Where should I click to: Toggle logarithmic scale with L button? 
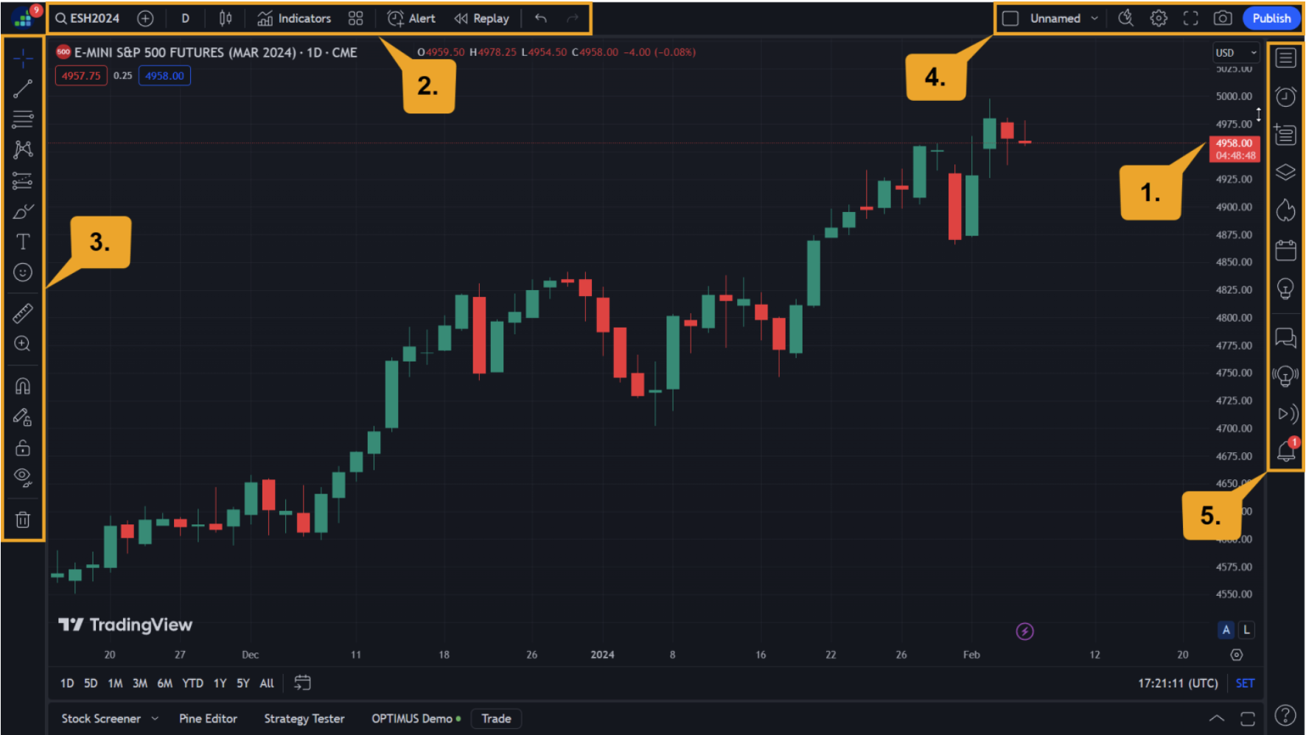tap(1246, 630)
